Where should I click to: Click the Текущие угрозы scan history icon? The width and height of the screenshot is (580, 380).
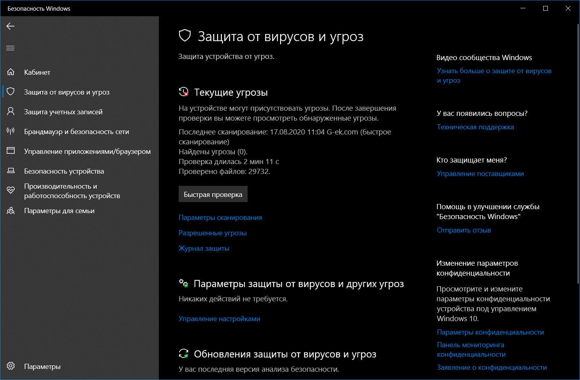tap(183, 92)
